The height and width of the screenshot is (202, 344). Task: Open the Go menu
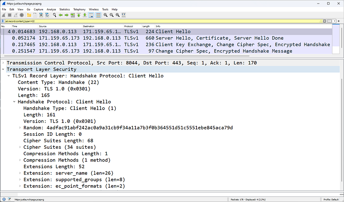(x=28, y=9)
